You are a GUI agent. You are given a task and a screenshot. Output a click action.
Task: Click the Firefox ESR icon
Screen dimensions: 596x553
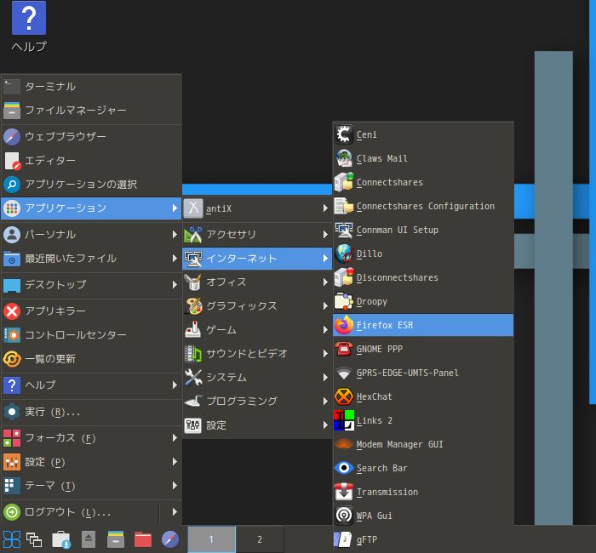pyautogui.click(x=344, y=325)
